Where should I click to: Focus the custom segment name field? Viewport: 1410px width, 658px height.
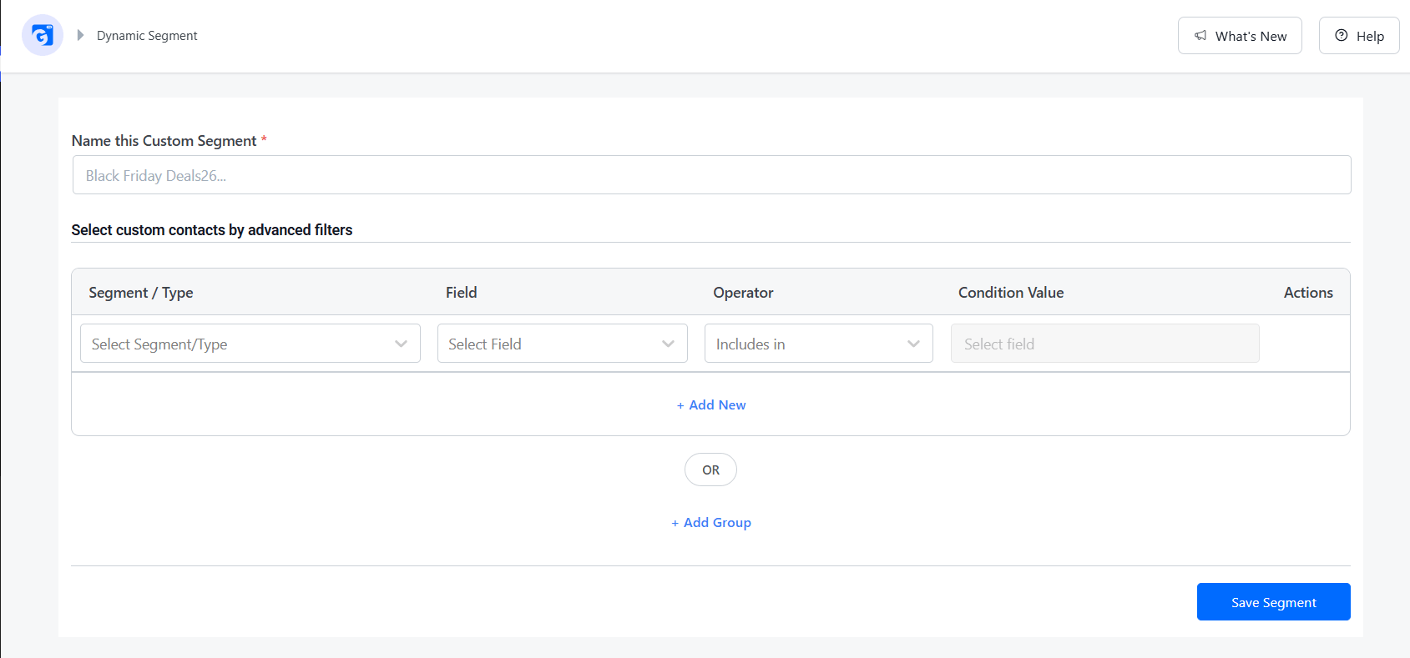click(712, 175)
